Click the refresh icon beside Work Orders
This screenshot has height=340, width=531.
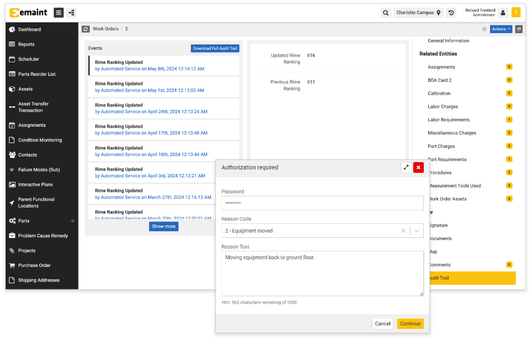[86, 29]
